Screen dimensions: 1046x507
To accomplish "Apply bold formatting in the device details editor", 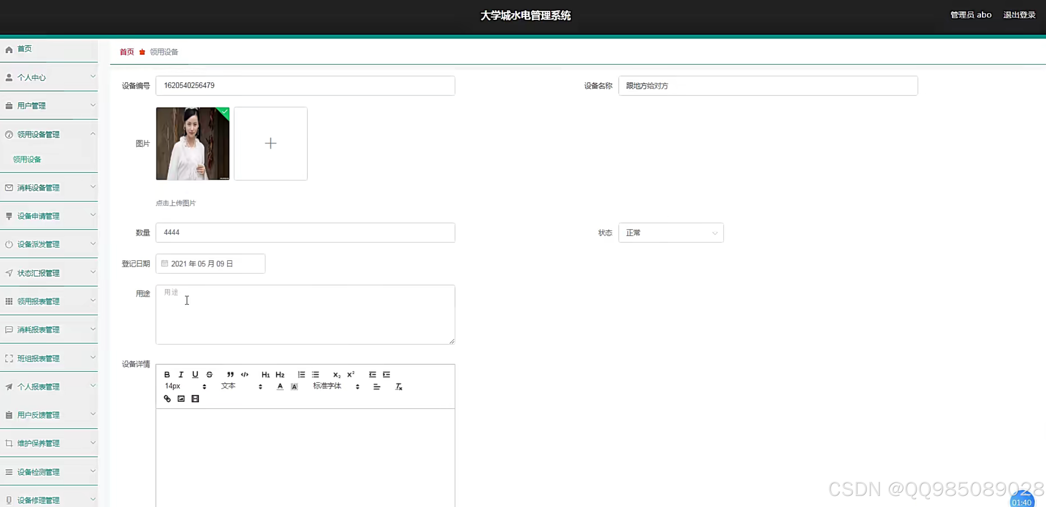I will click(x=167, y=374).
